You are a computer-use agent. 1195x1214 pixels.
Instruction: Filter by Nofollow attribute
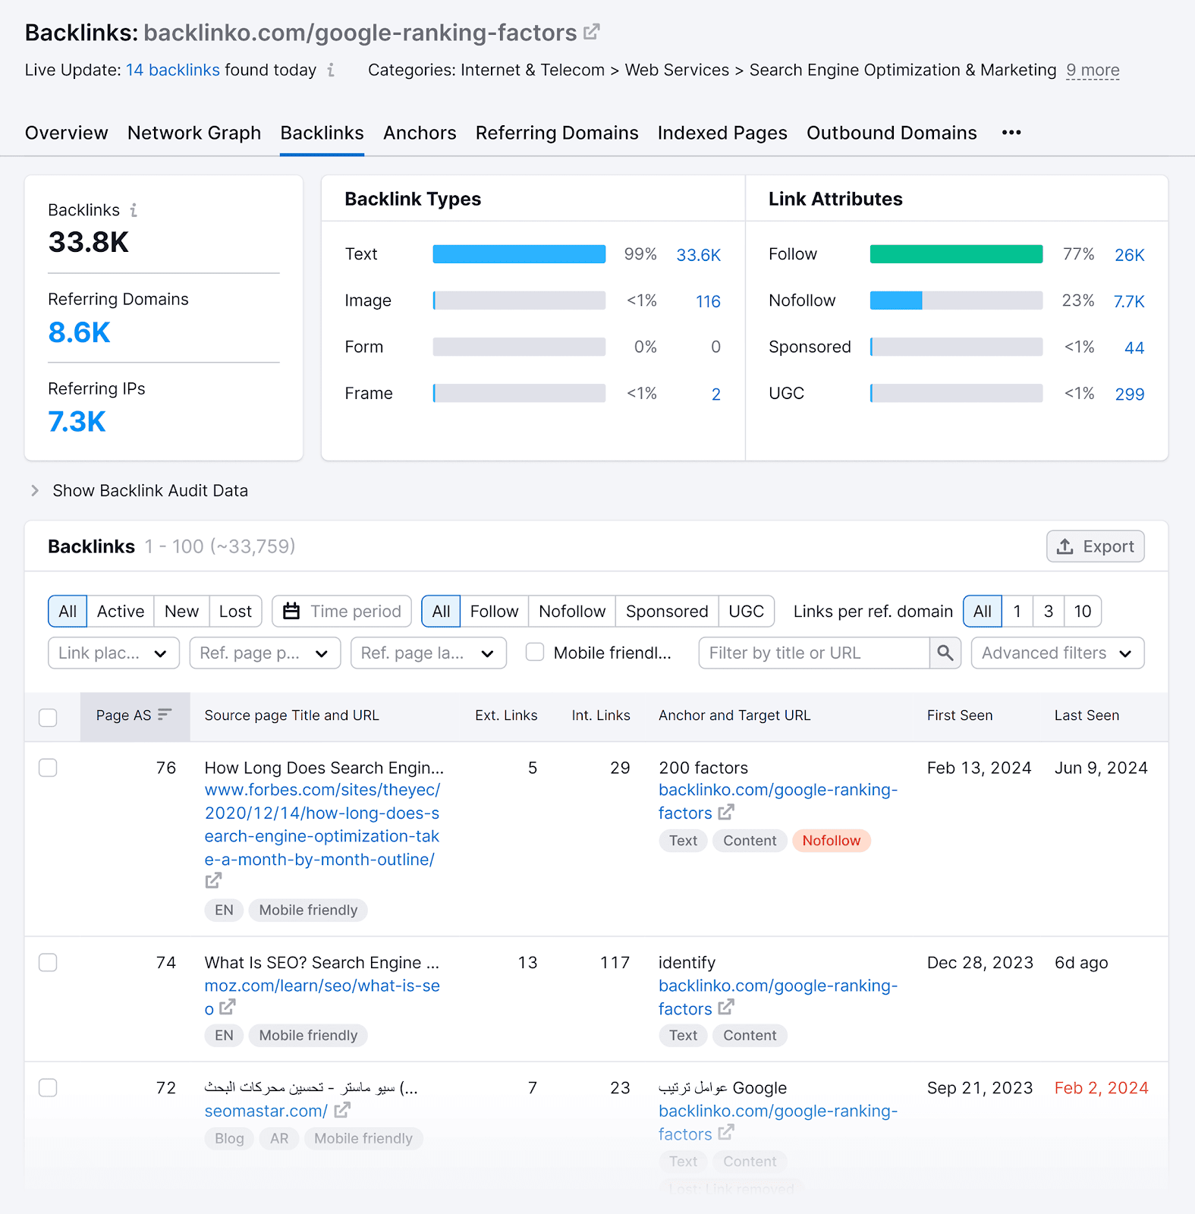572,612
